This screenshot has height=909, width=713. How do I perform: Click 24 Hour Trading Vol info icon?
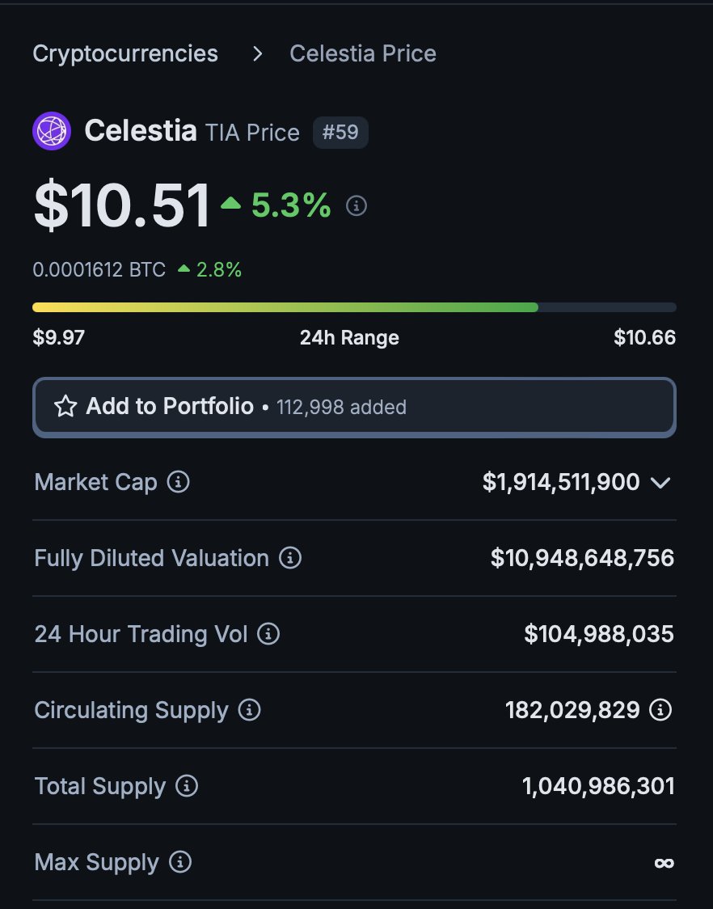(268, 634)
